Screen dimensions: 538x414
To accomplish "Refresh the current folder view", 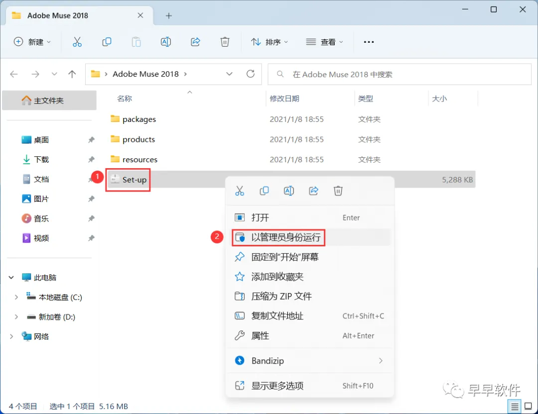I will [251, 74].
